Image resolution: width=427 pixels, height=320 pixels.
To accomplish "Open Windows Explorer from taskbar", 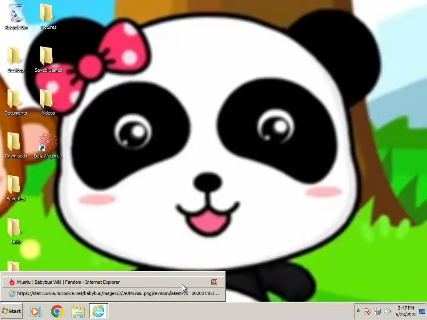I will pyautogui.click(x=78, y=311).
